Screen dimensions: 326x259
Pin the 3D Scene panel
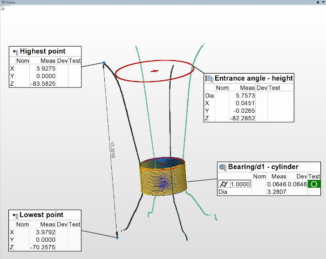[318, 2]
